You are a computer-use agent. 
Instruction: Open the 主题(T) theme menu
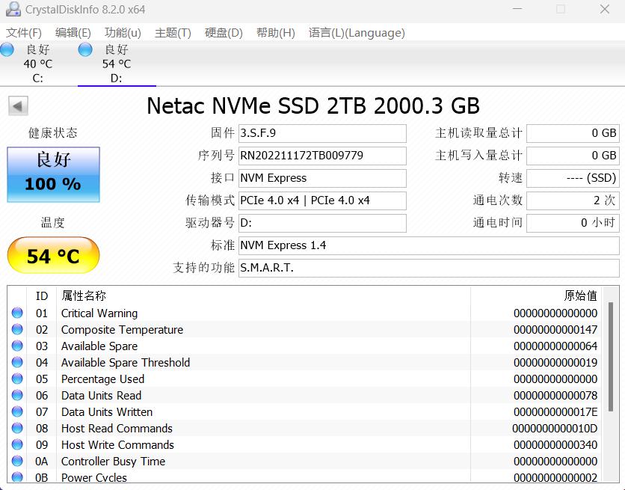172,32
